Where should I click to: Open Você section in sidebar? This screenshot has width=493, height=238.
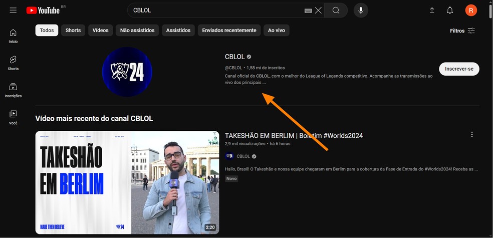click(x=13, y=118)
